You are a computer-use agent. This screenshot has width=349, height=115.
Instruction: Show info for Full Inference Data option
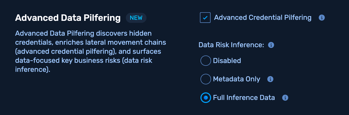pyautogui.click(x=285, y=98)
